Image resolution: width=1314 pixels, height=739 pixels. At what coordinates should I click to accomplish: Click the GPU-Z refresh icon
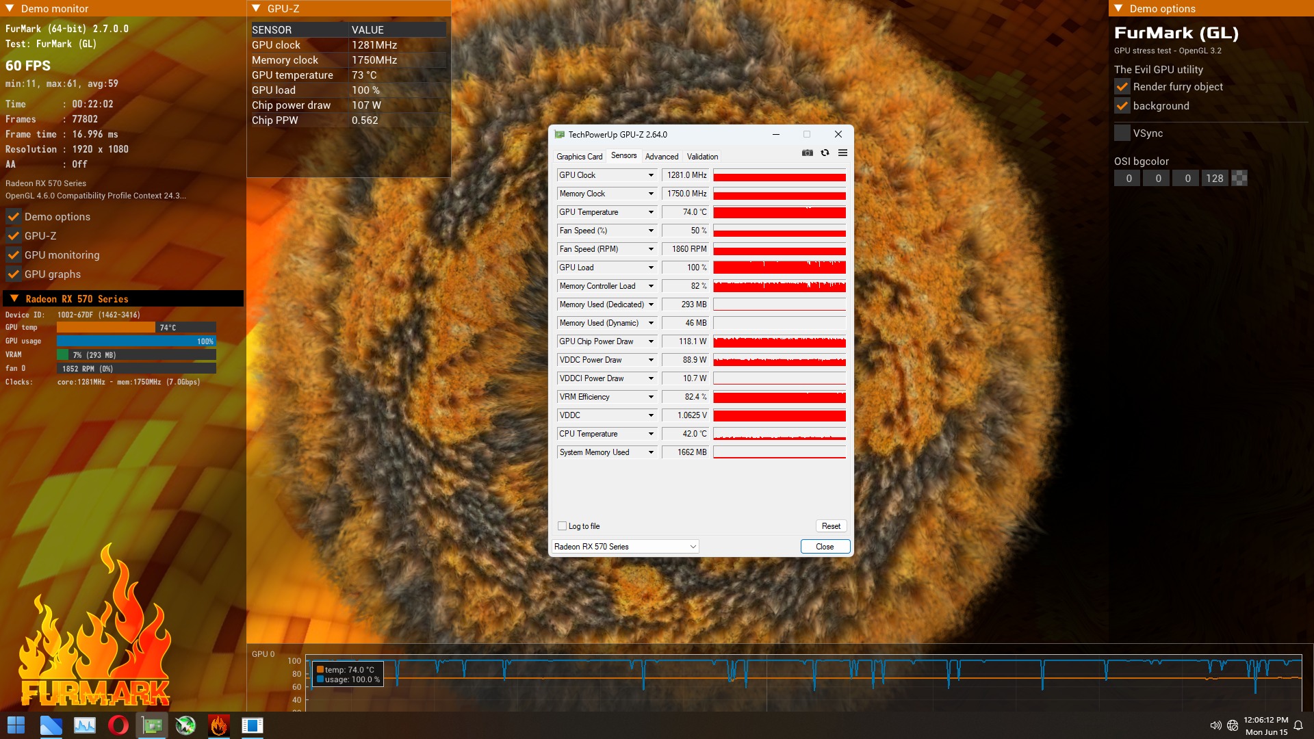(825, 153)
